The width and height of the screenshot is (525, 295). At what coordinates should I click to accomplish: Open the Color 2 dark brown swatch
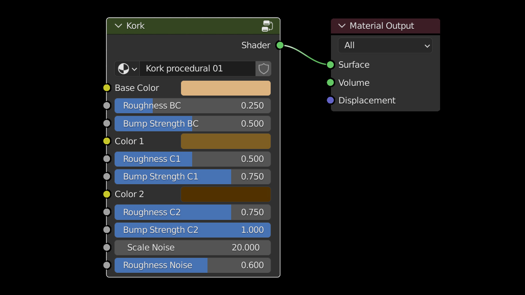(226, 194)
